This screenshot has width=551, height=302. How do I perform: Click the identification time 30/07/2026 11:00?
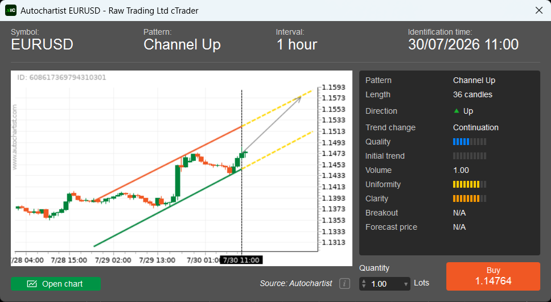coord(463,44)
